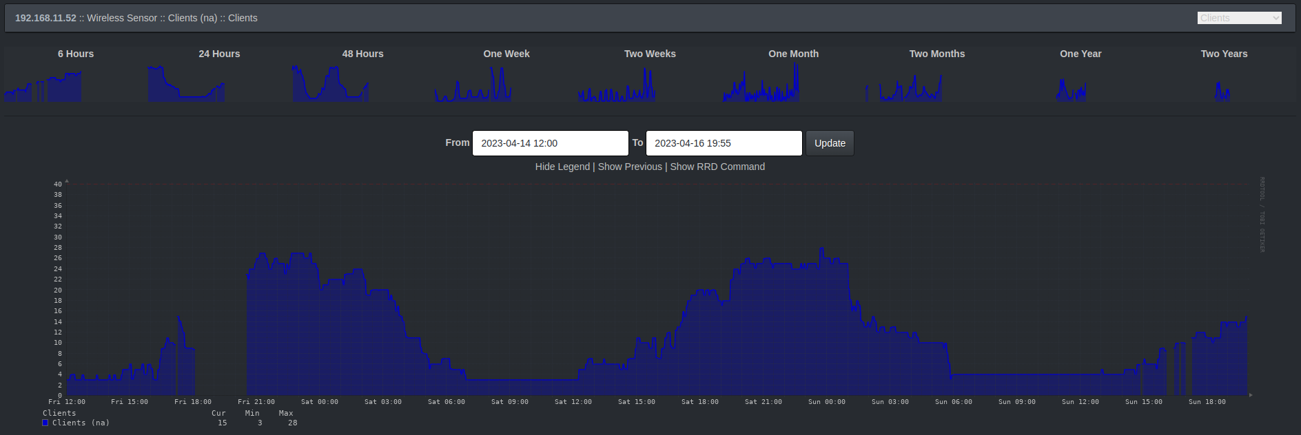Open the Two Months graph thumbnail
The image size is (1301, 435).
pyautogui.click(x=905, y=85)
